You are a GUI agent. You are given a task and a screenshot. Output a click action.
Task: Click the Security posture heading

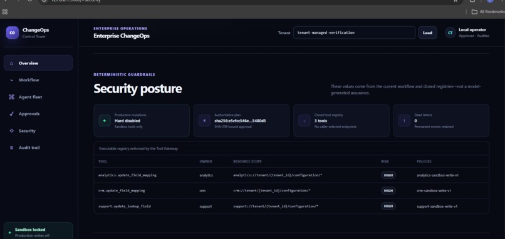(137, 89)
